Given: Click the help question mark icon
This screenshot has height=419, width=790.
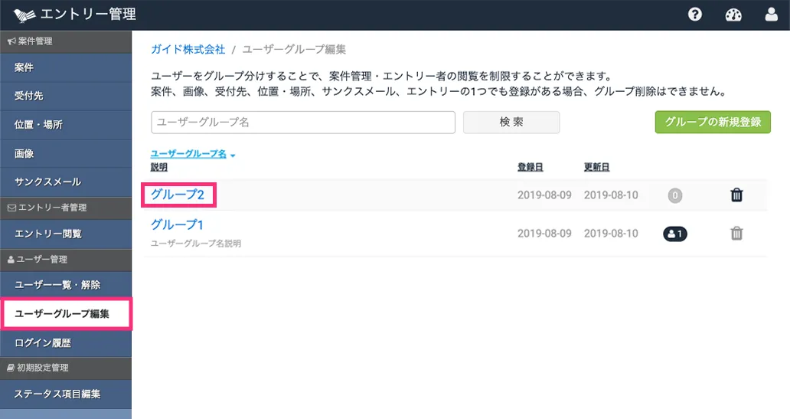Looking at the screenshot, I should [695, 14].
